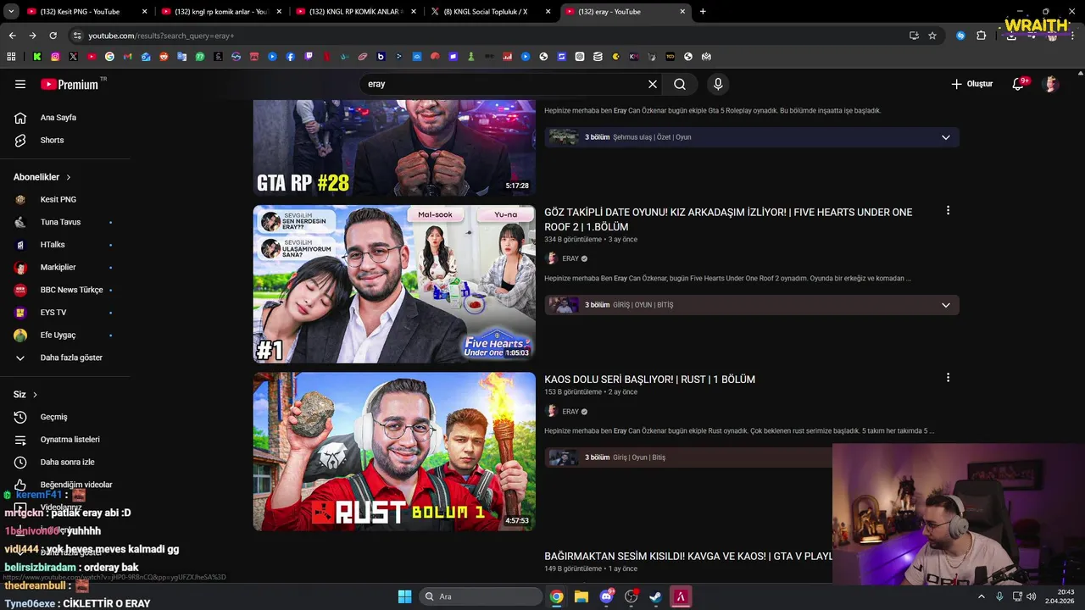1085x610 pixels.
Task: Start voice search with the microphone icon
Action: click(718, 84)
